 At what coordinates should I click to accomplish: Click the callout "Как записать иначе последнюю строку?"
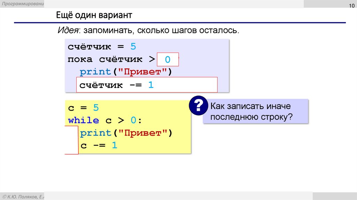(x=256, y=111)
